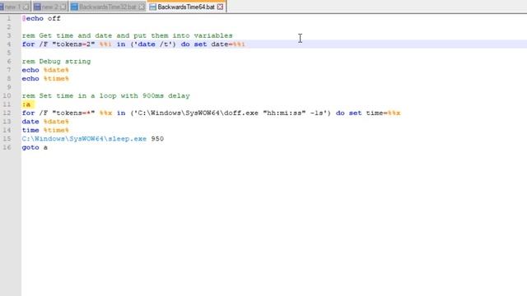
Task: Close the 'new 2' tab
Action: pos(63,7)
